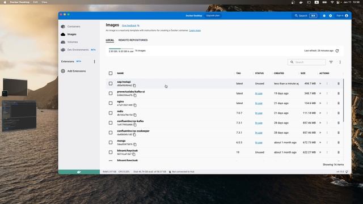
Task: Click the Upgrade plan button
Action: (x=213, y=16)
